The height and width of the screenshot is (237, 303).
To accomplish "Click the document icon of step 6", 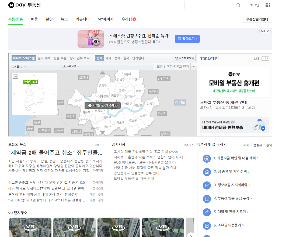I will (207, 225).
